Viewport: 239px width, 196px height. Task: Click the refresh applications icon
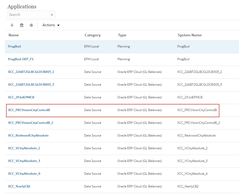tap(31, 25)
